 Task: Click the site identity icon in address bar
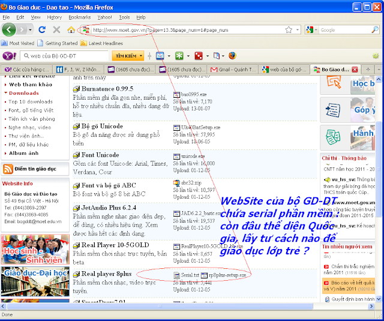[x=86, y=30]
